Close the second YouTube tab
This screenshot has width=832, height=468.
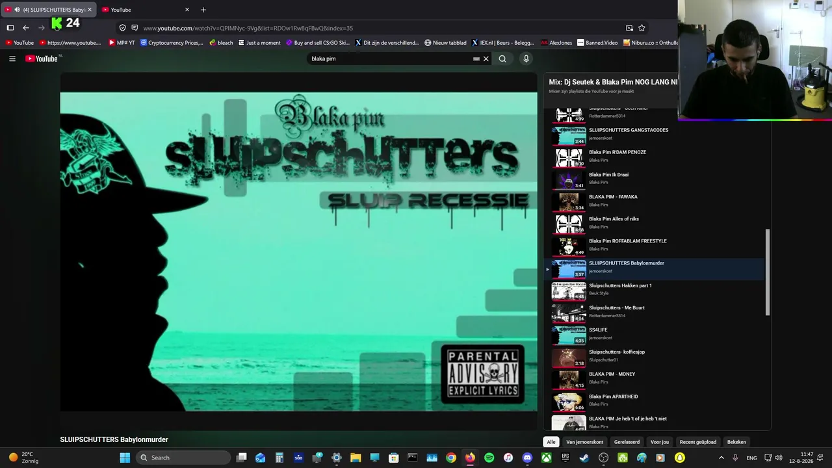coord(187,10)
